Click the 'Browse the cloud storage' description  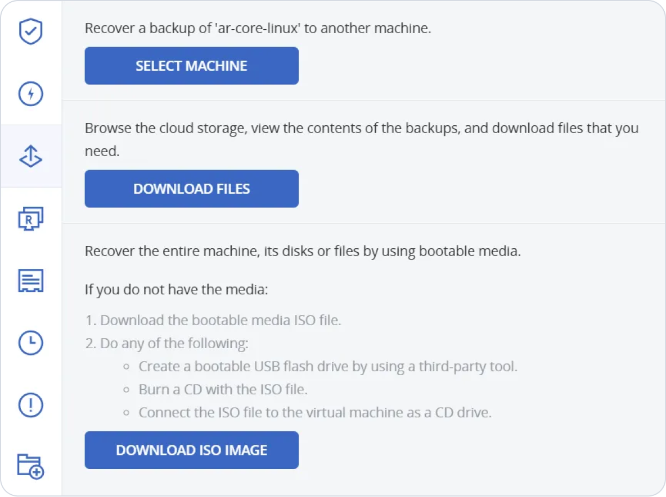[361, 129]
